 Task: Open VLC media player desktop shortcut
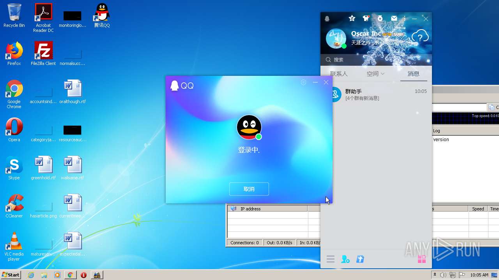[14, 247]
